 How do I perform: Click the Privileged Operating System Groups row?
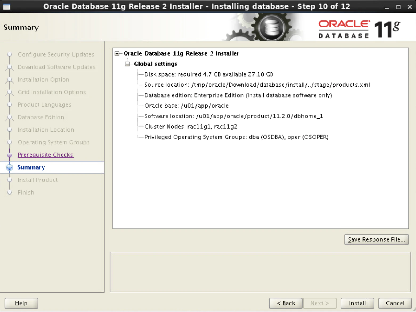(236, 137)
